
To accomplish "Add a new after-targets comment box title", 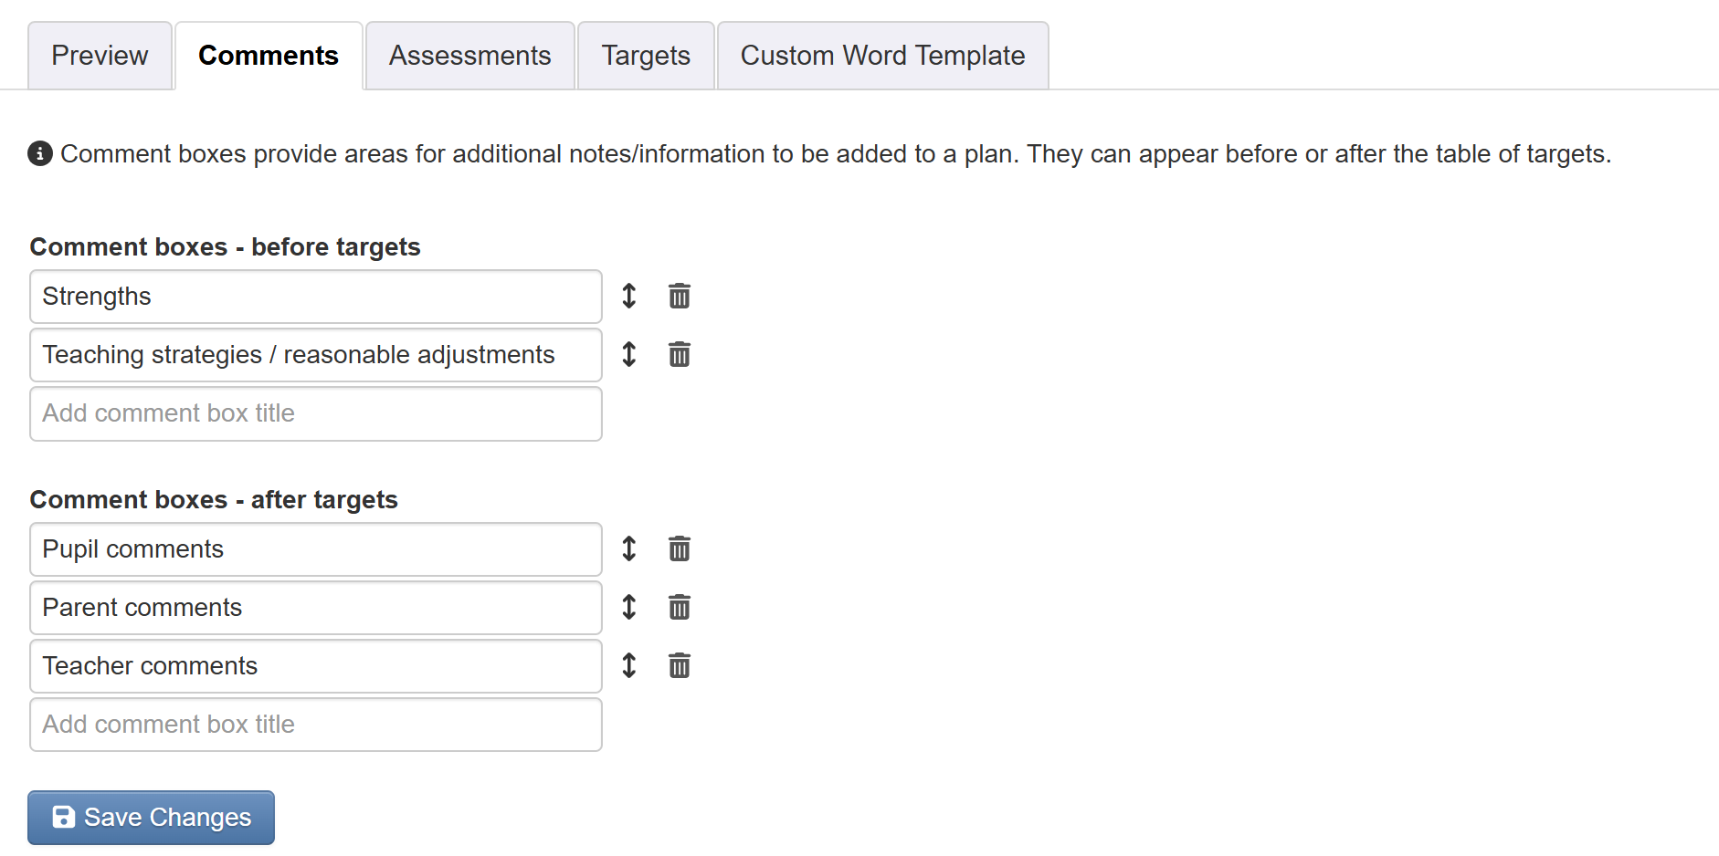I will pyautogui.click(x=316, y=725).
